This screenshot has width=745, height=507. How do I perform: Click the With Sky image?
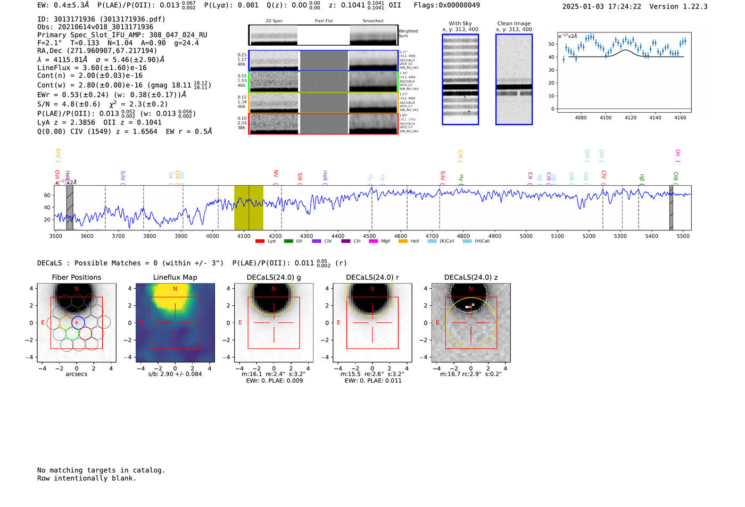460,79
